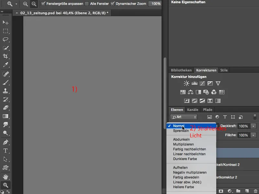Add Brightness/Contrast adjustment (sun icon)
The height and width of the screenshot is (194, 259).
tap(186, 83)
